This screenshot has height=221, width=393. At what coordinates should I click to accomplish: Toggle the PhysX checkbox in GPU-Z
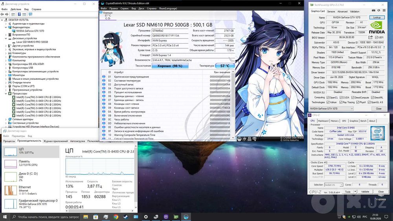tap(357, 102)
